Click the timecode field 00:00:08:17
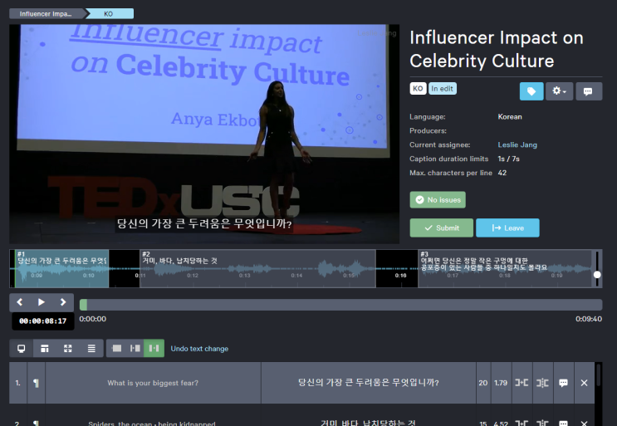617x426 pixels. pyautogui.click(x=43, y=321)
